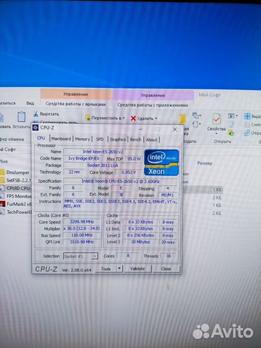Click the Level 3 cache 20 MBytes value

[x=140, y=242]
